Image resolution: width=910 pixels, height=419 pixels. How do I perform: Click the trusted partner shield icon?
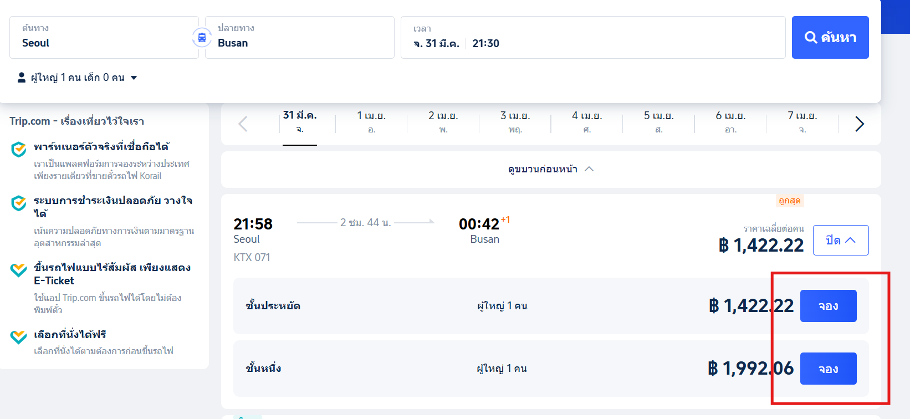click(19, 149)
